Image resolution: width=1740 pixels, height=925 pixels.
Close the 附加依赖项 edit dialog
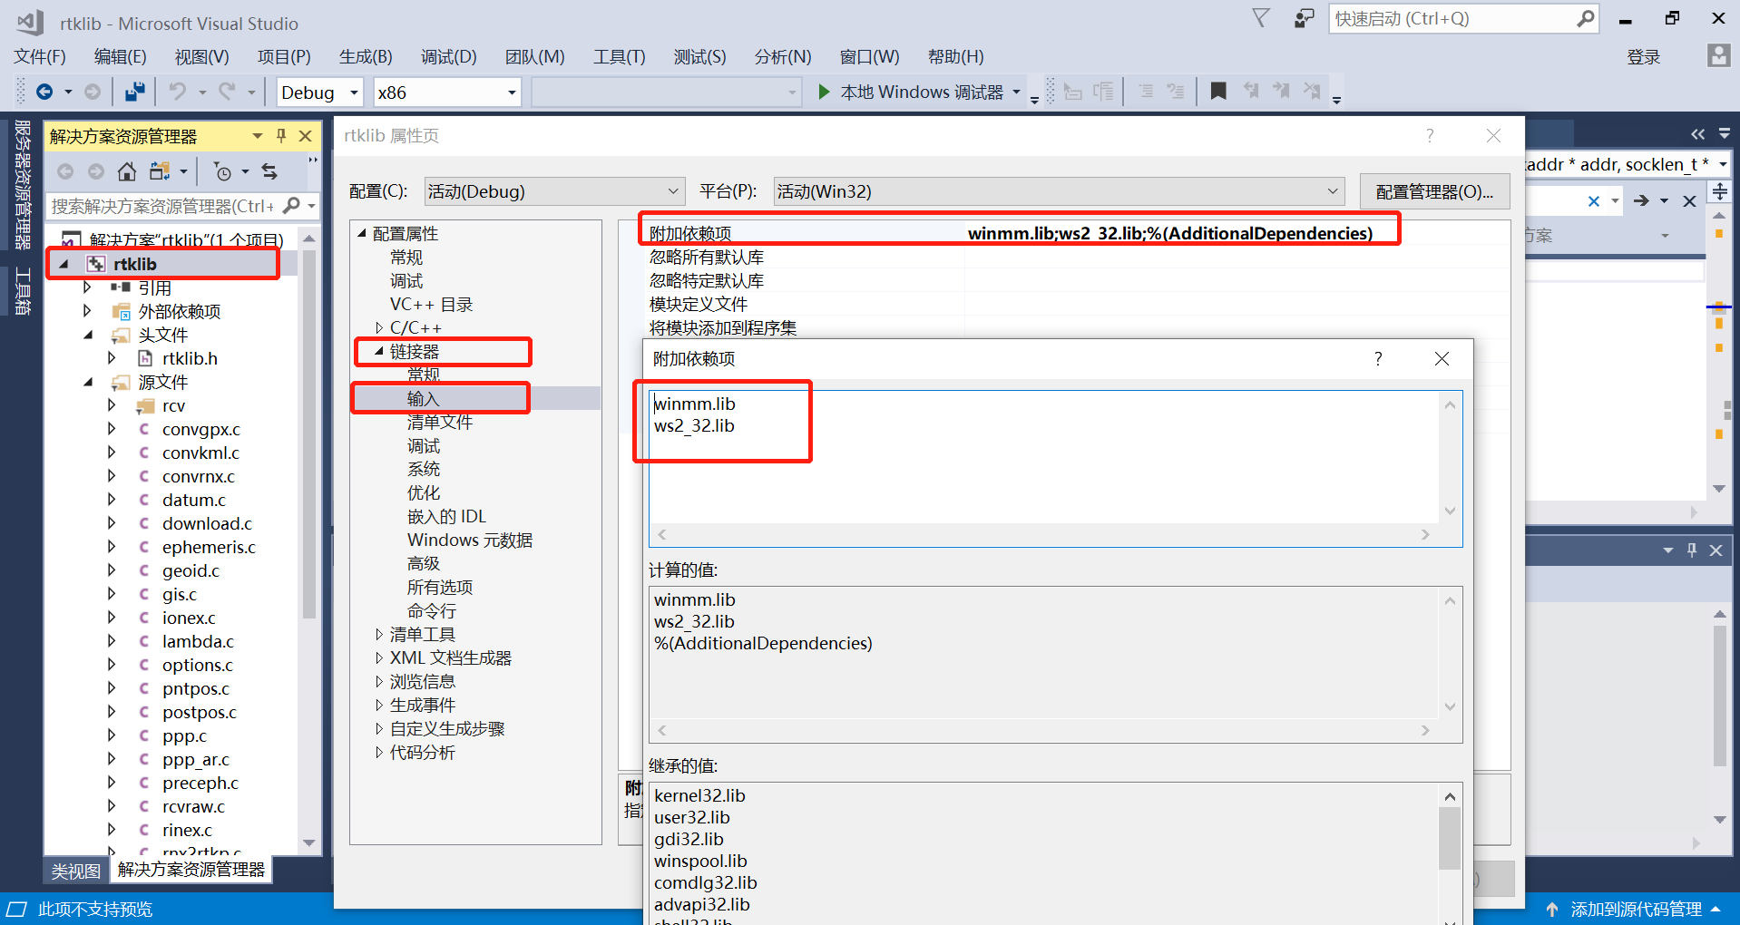point(1442,359)
